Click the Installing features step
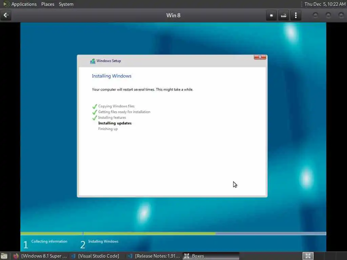Viewport: 347px width, 260px height. coord(112,117)
